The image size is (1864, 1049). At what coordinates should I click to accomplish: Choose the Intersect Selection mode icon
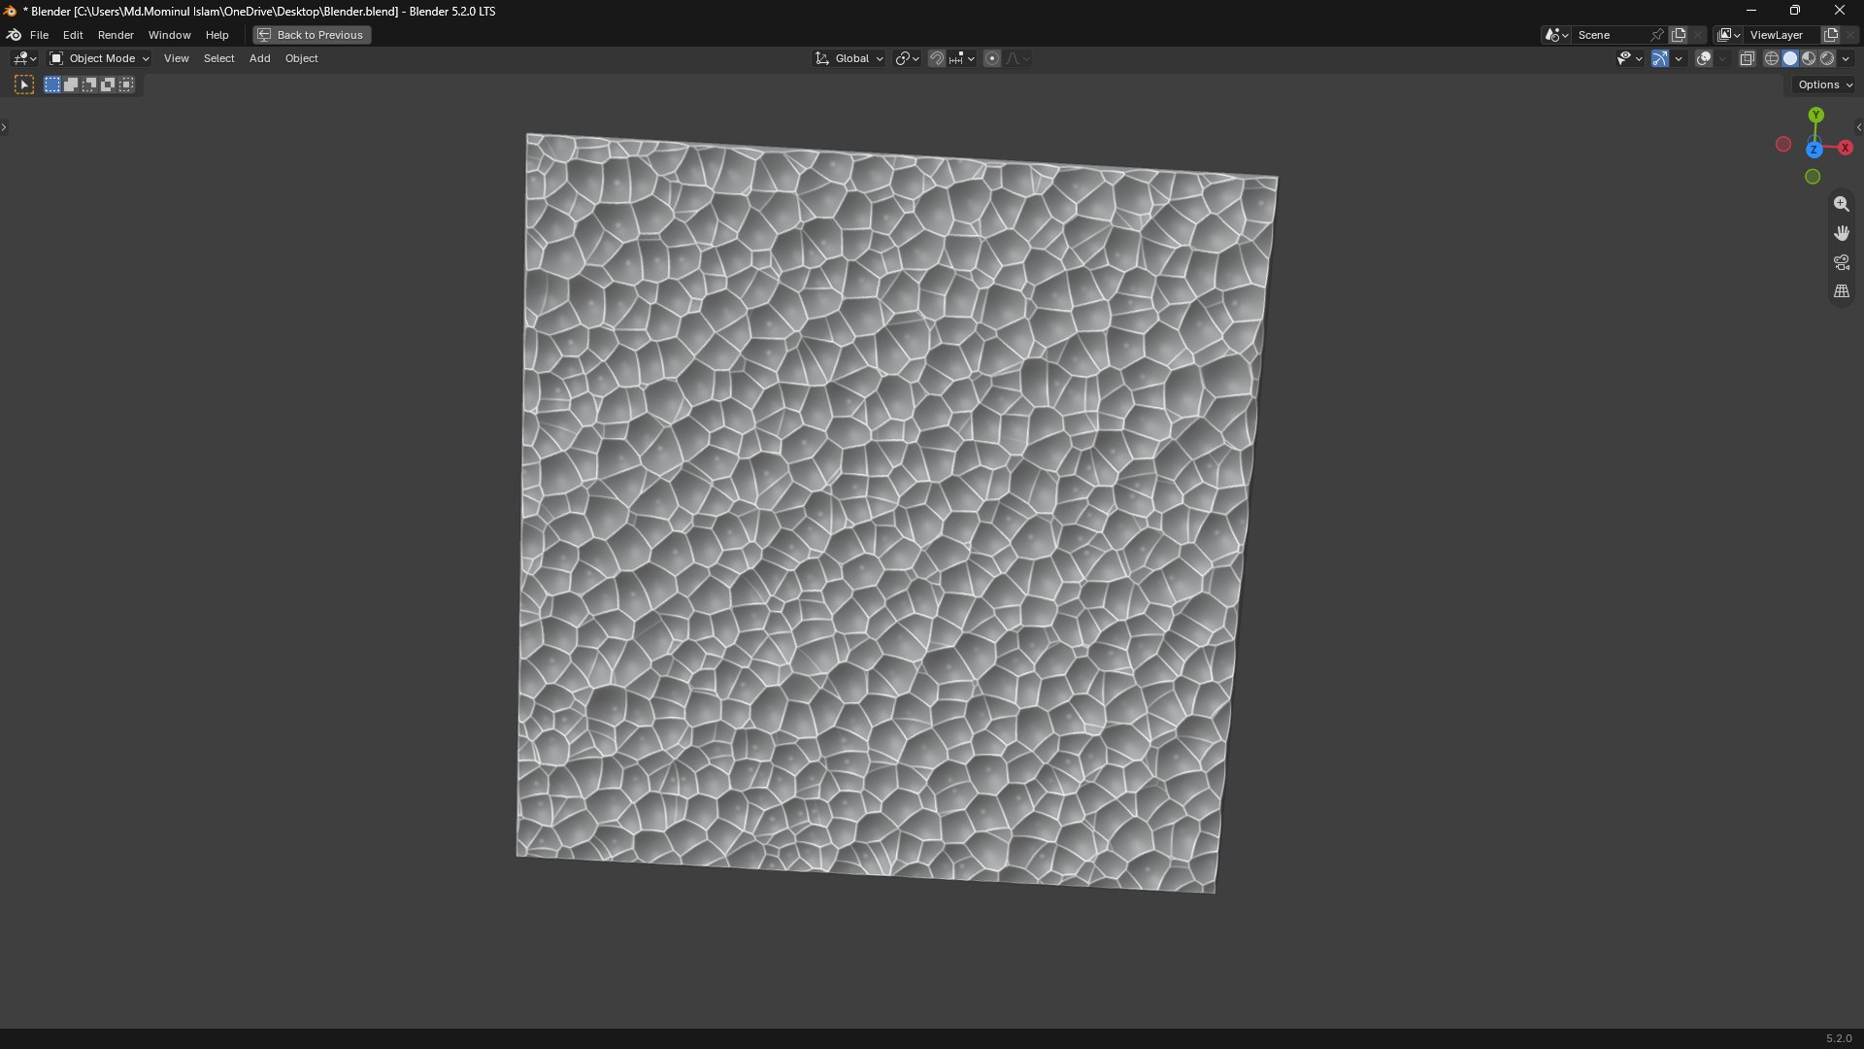(x=126, y=85)
